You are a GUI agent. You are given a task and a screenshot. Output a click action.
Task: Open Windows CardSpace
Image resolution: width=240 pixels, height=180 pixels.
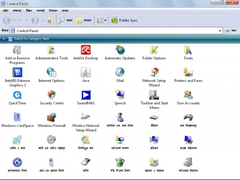(x=17, y=120)
